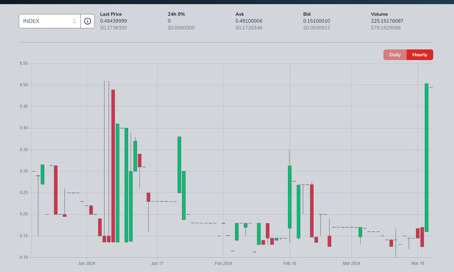Viewport: 454px width, 272px height.
Task: Click the $0.1726346 ask dollar value
Action: pyautogui.click(x=249, y=28)
